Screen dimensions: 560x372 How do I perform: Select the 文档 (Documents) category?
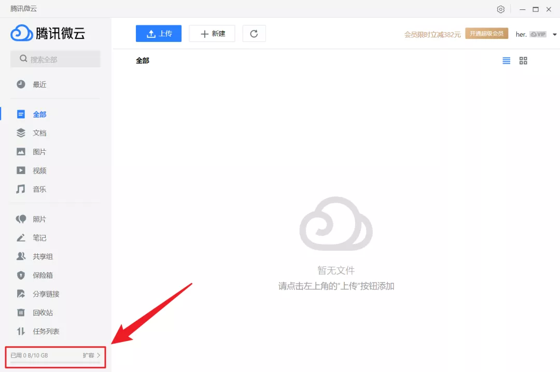(40, 133)
